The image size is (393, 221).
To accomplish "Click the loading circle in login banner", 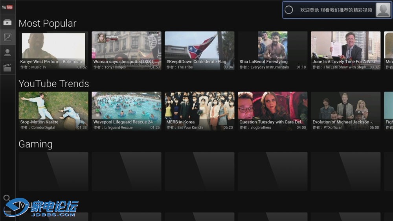I will pyautogui.click(x=289, y=10).
